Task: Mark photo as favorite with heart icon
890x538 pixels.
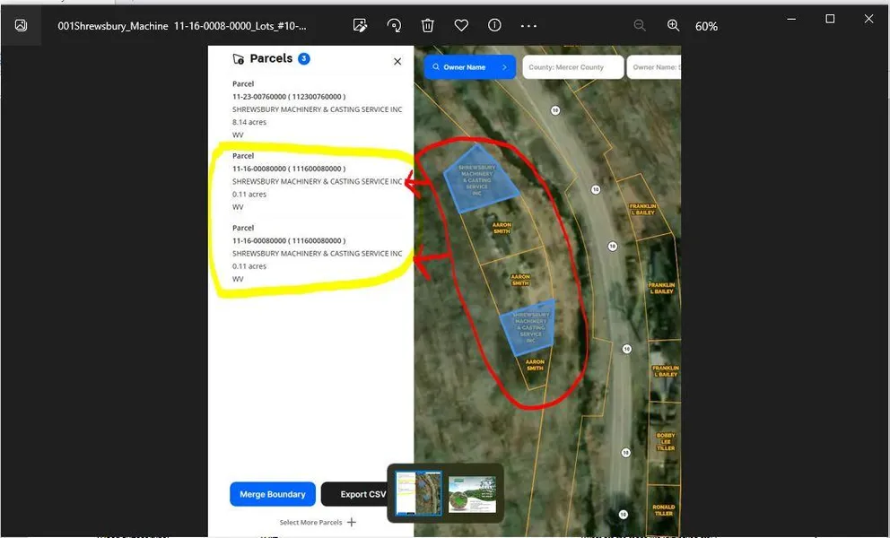Action: point(461,26)
